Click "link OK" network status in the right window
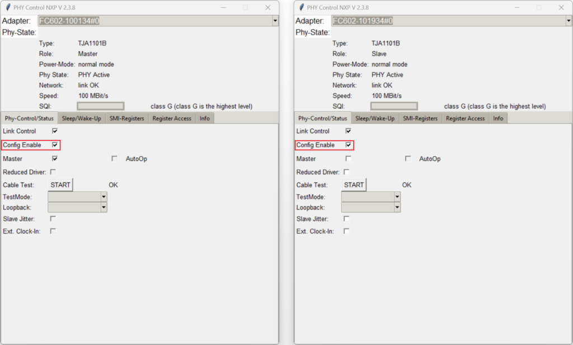Screen dimensions: 573x345 382,85
